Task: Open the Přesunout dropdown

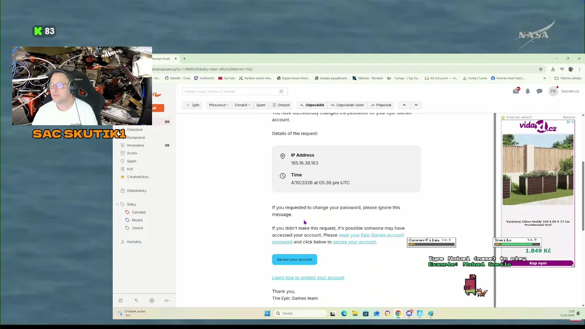Action: click(218, 105)
